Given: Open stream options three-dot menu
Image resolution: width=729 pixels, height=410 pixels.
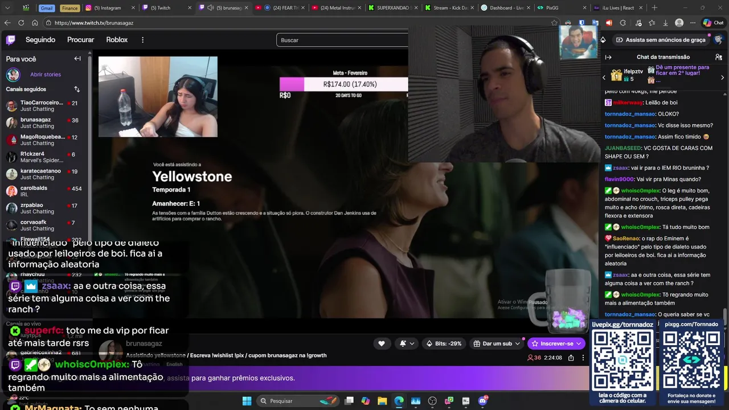Looking at the screenshot, I should coord(583,358).
